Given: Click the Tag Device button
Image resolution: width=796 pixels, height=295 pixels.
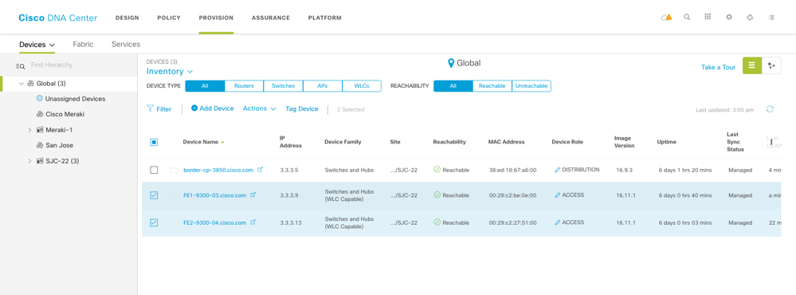Looking at the screenshot, I should (301, 108).
